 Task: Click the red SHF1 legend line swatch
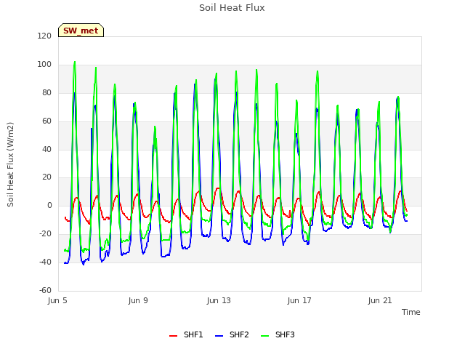point(173,336)
